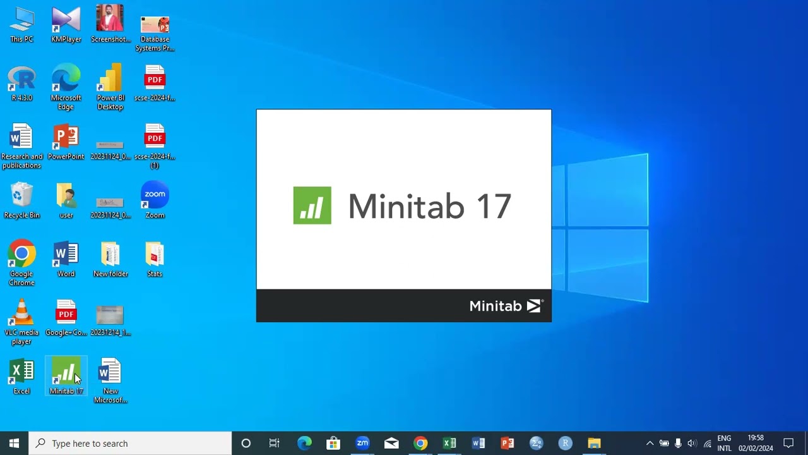Select the Google+Co... PDF file
The width and height of the screenshot is (808, 455).
(x=66, y=318)
